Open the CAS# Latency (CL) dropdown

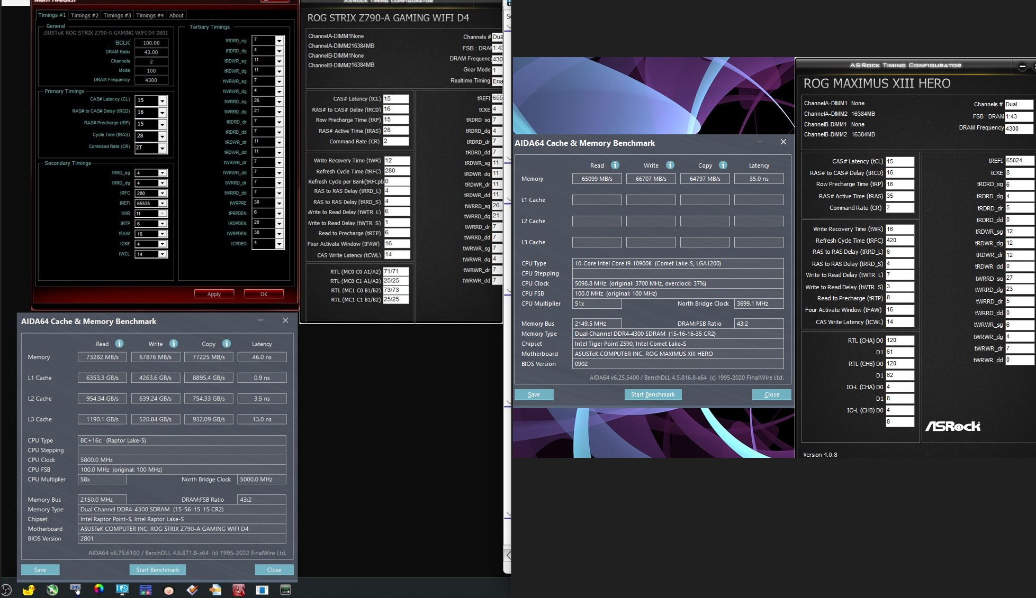[163, 100]
